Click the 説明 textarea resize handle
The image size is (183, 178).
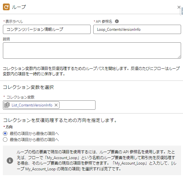point(179,57)
